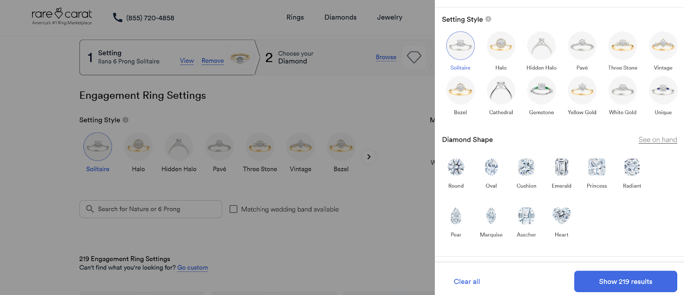Screen dimensions: 684x295
Task: Open Setting Style info icon on main page
Action: tap(125, 120)
